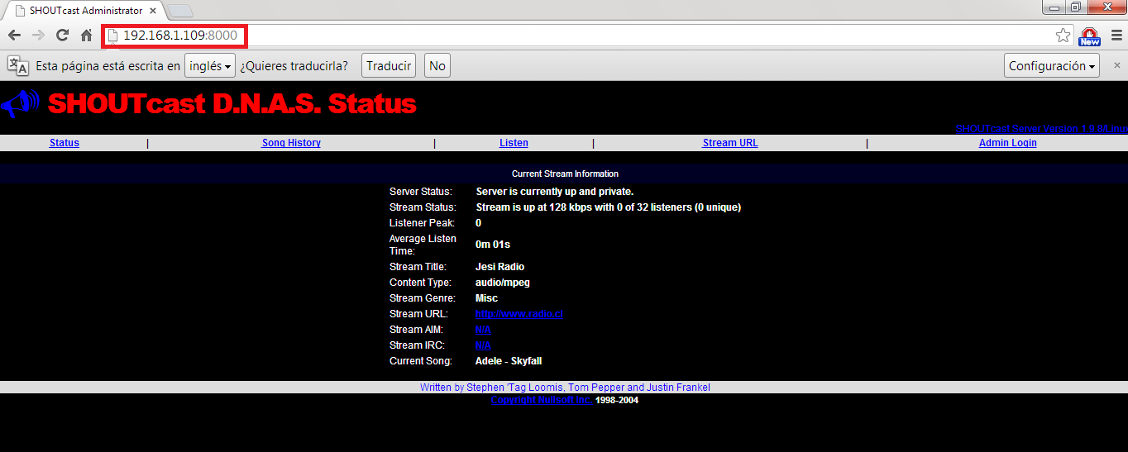Click the N/A link beside Stream AIM
The width and height of the screenshot is (1128, 452).
click(x=483, y=330)
